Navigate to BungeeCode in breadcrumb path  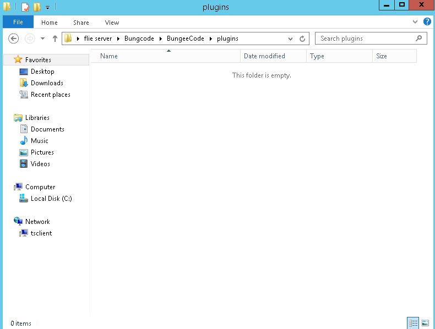pyautogui.click(x=185, y=39)
